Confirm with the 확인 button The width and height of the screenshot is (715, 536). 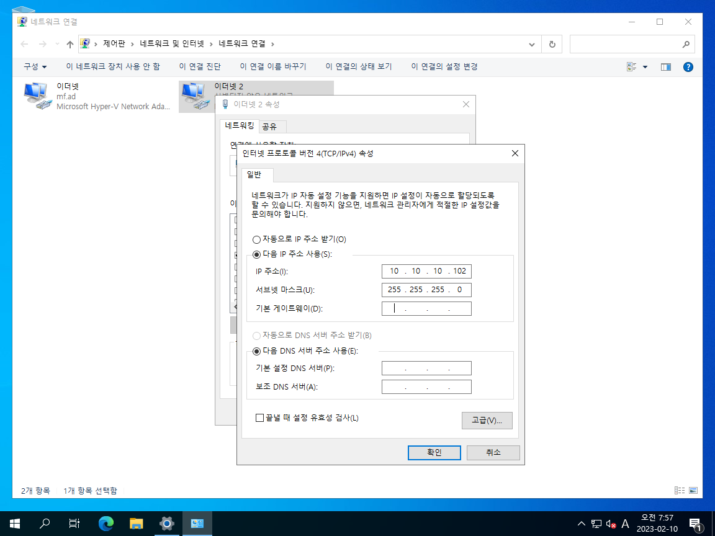(434, 453)
